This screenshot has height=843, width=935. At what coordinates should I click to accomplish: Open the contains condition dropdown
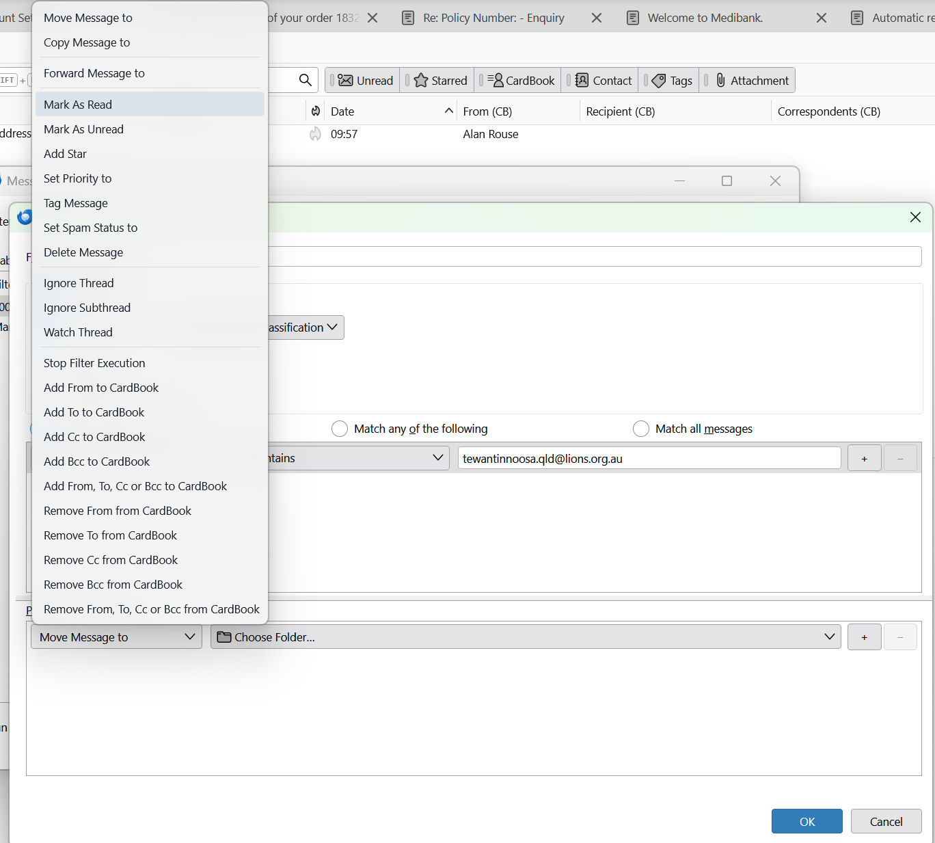(359, 458)
